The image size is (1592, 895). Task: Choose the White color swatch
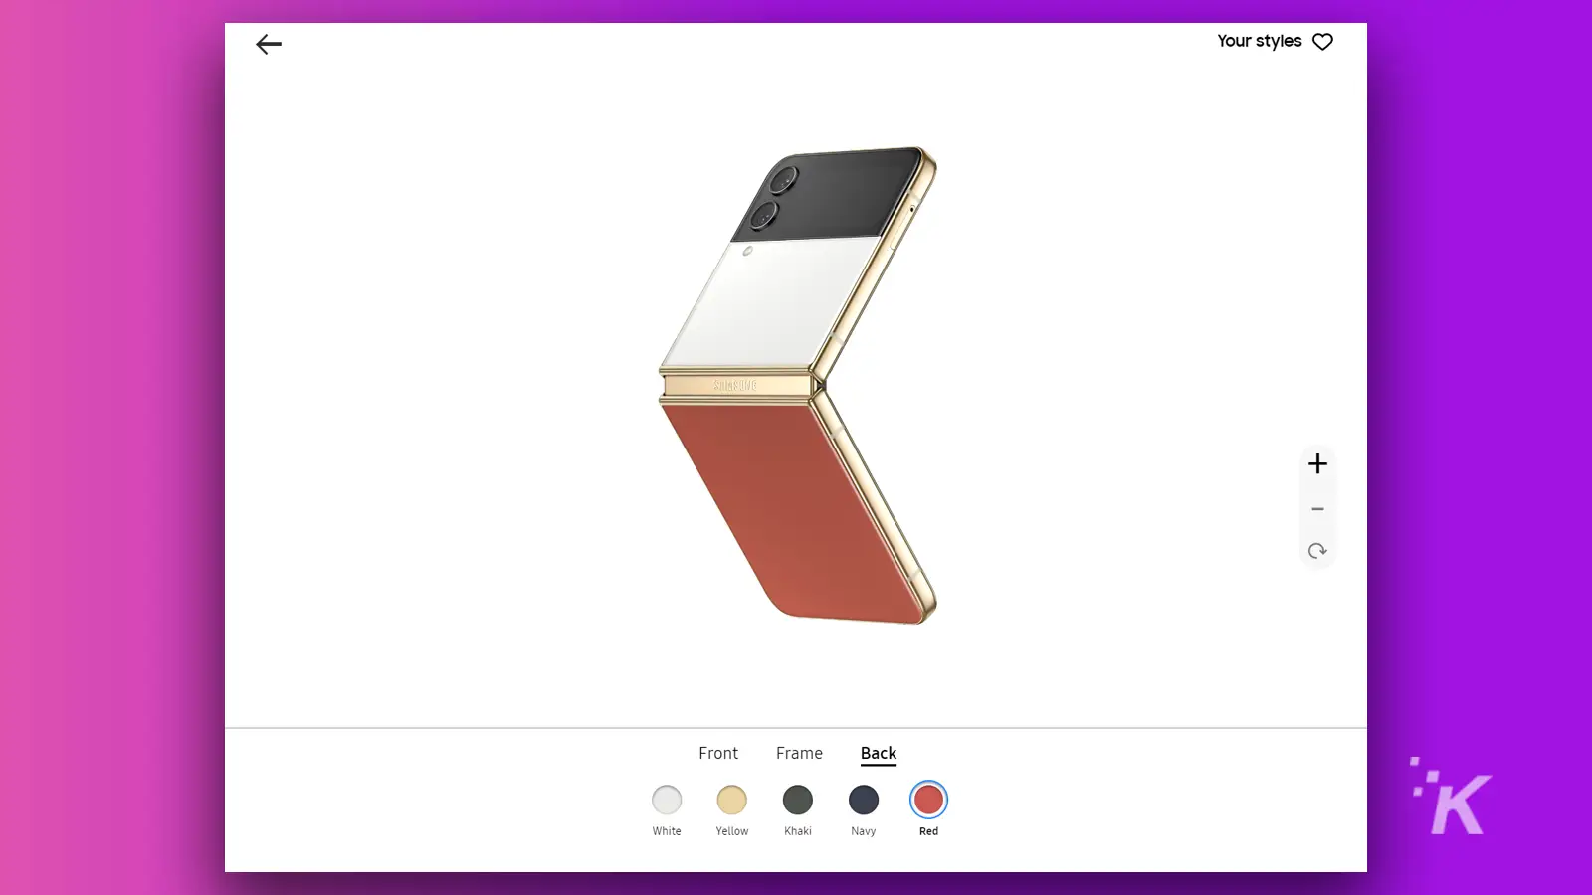click(x=667, y=800)
